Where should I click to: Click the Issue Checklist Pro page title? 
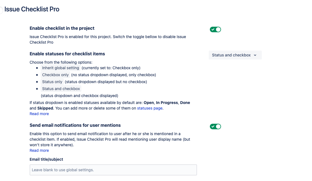[x=32, y=9]
